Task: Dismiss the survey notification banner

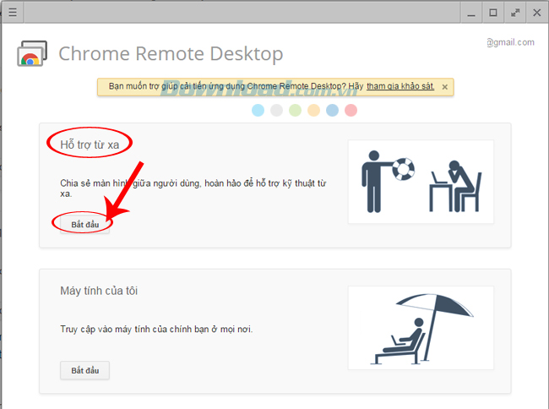Action: coord(445,87)
